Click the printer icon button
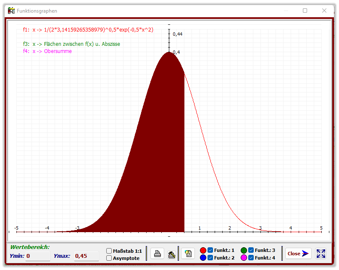 157,254
